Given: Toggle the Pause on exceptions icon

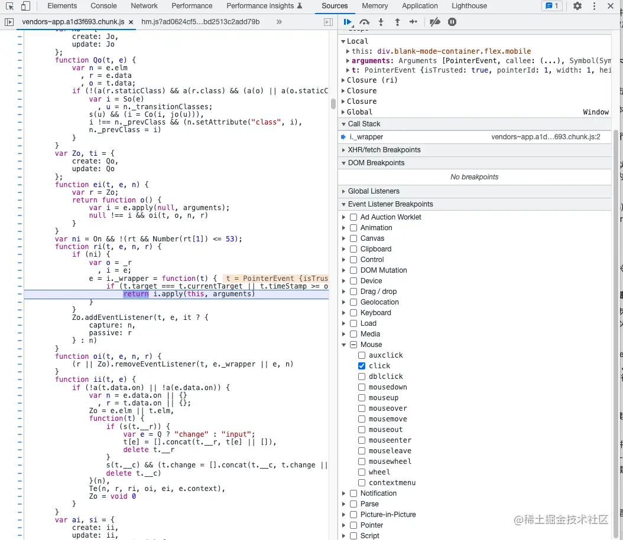Looking at the screenshot, I should 453,22.
